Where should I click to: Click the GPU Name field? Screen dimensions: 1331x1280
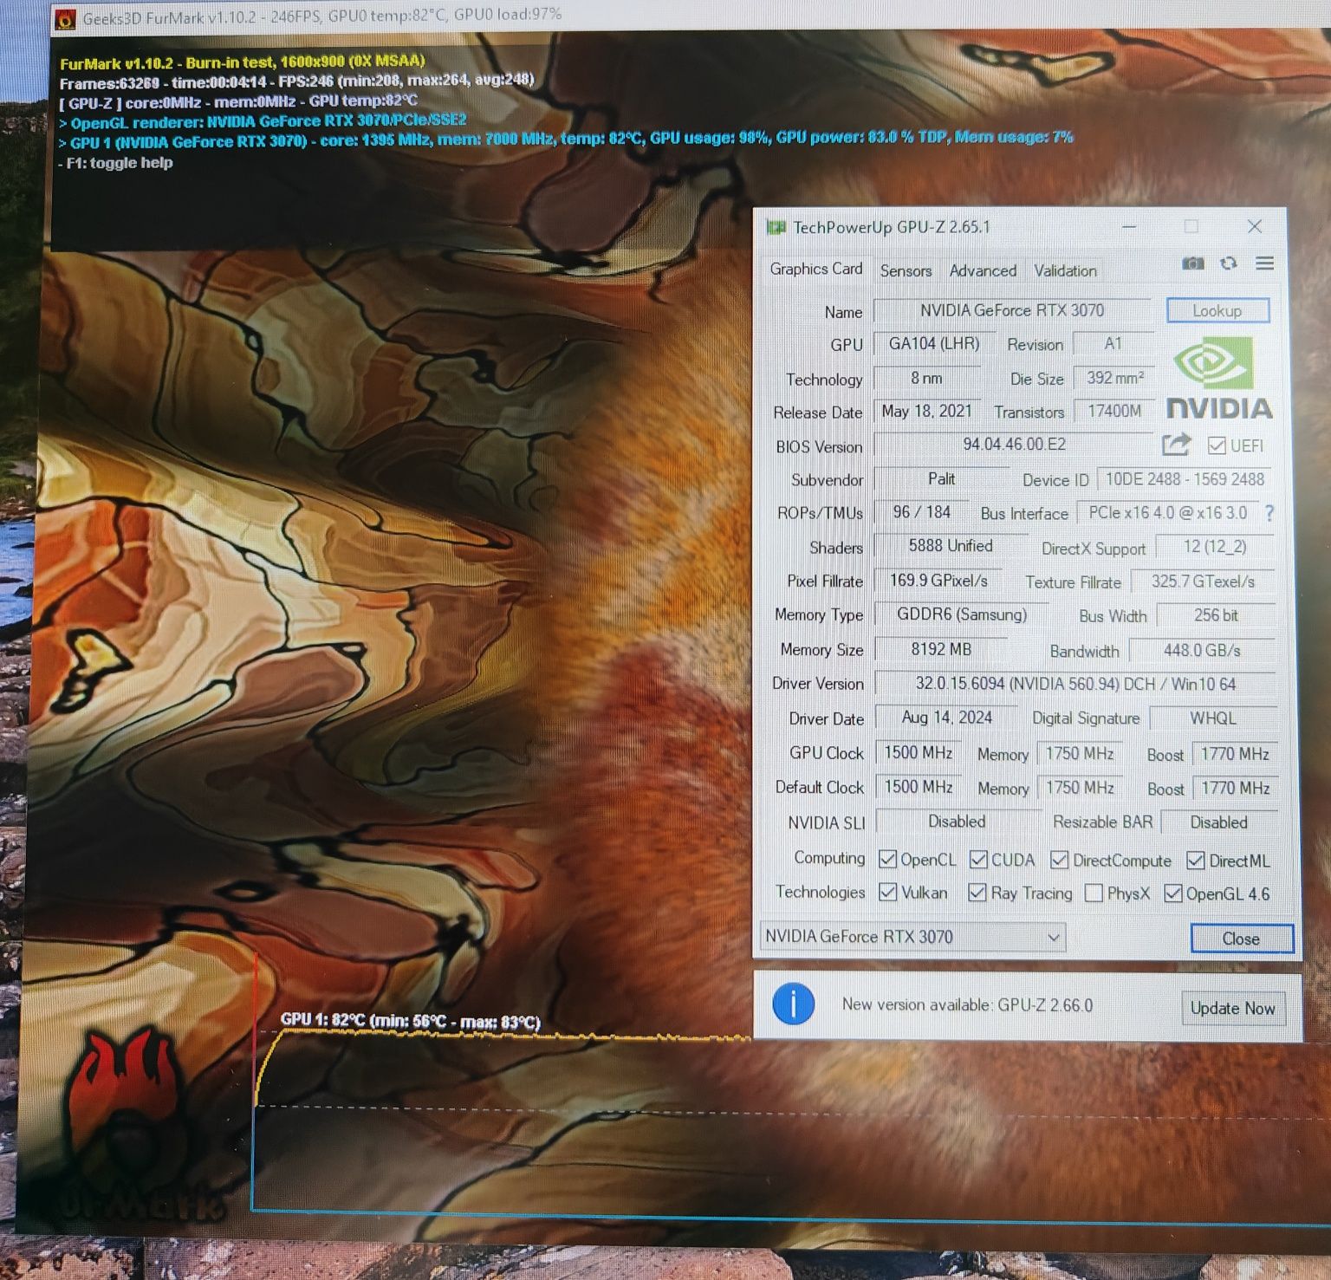click(1012, 310)
